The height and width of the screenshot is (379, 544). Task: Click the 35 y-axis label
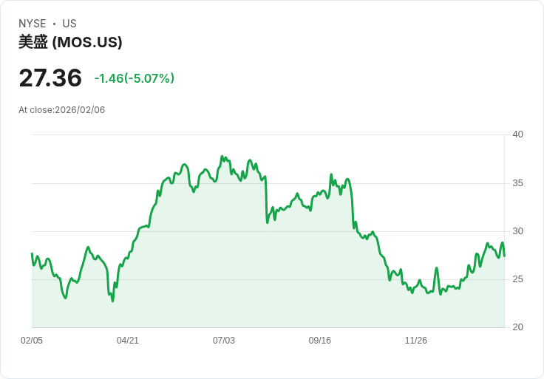(518, 183)
